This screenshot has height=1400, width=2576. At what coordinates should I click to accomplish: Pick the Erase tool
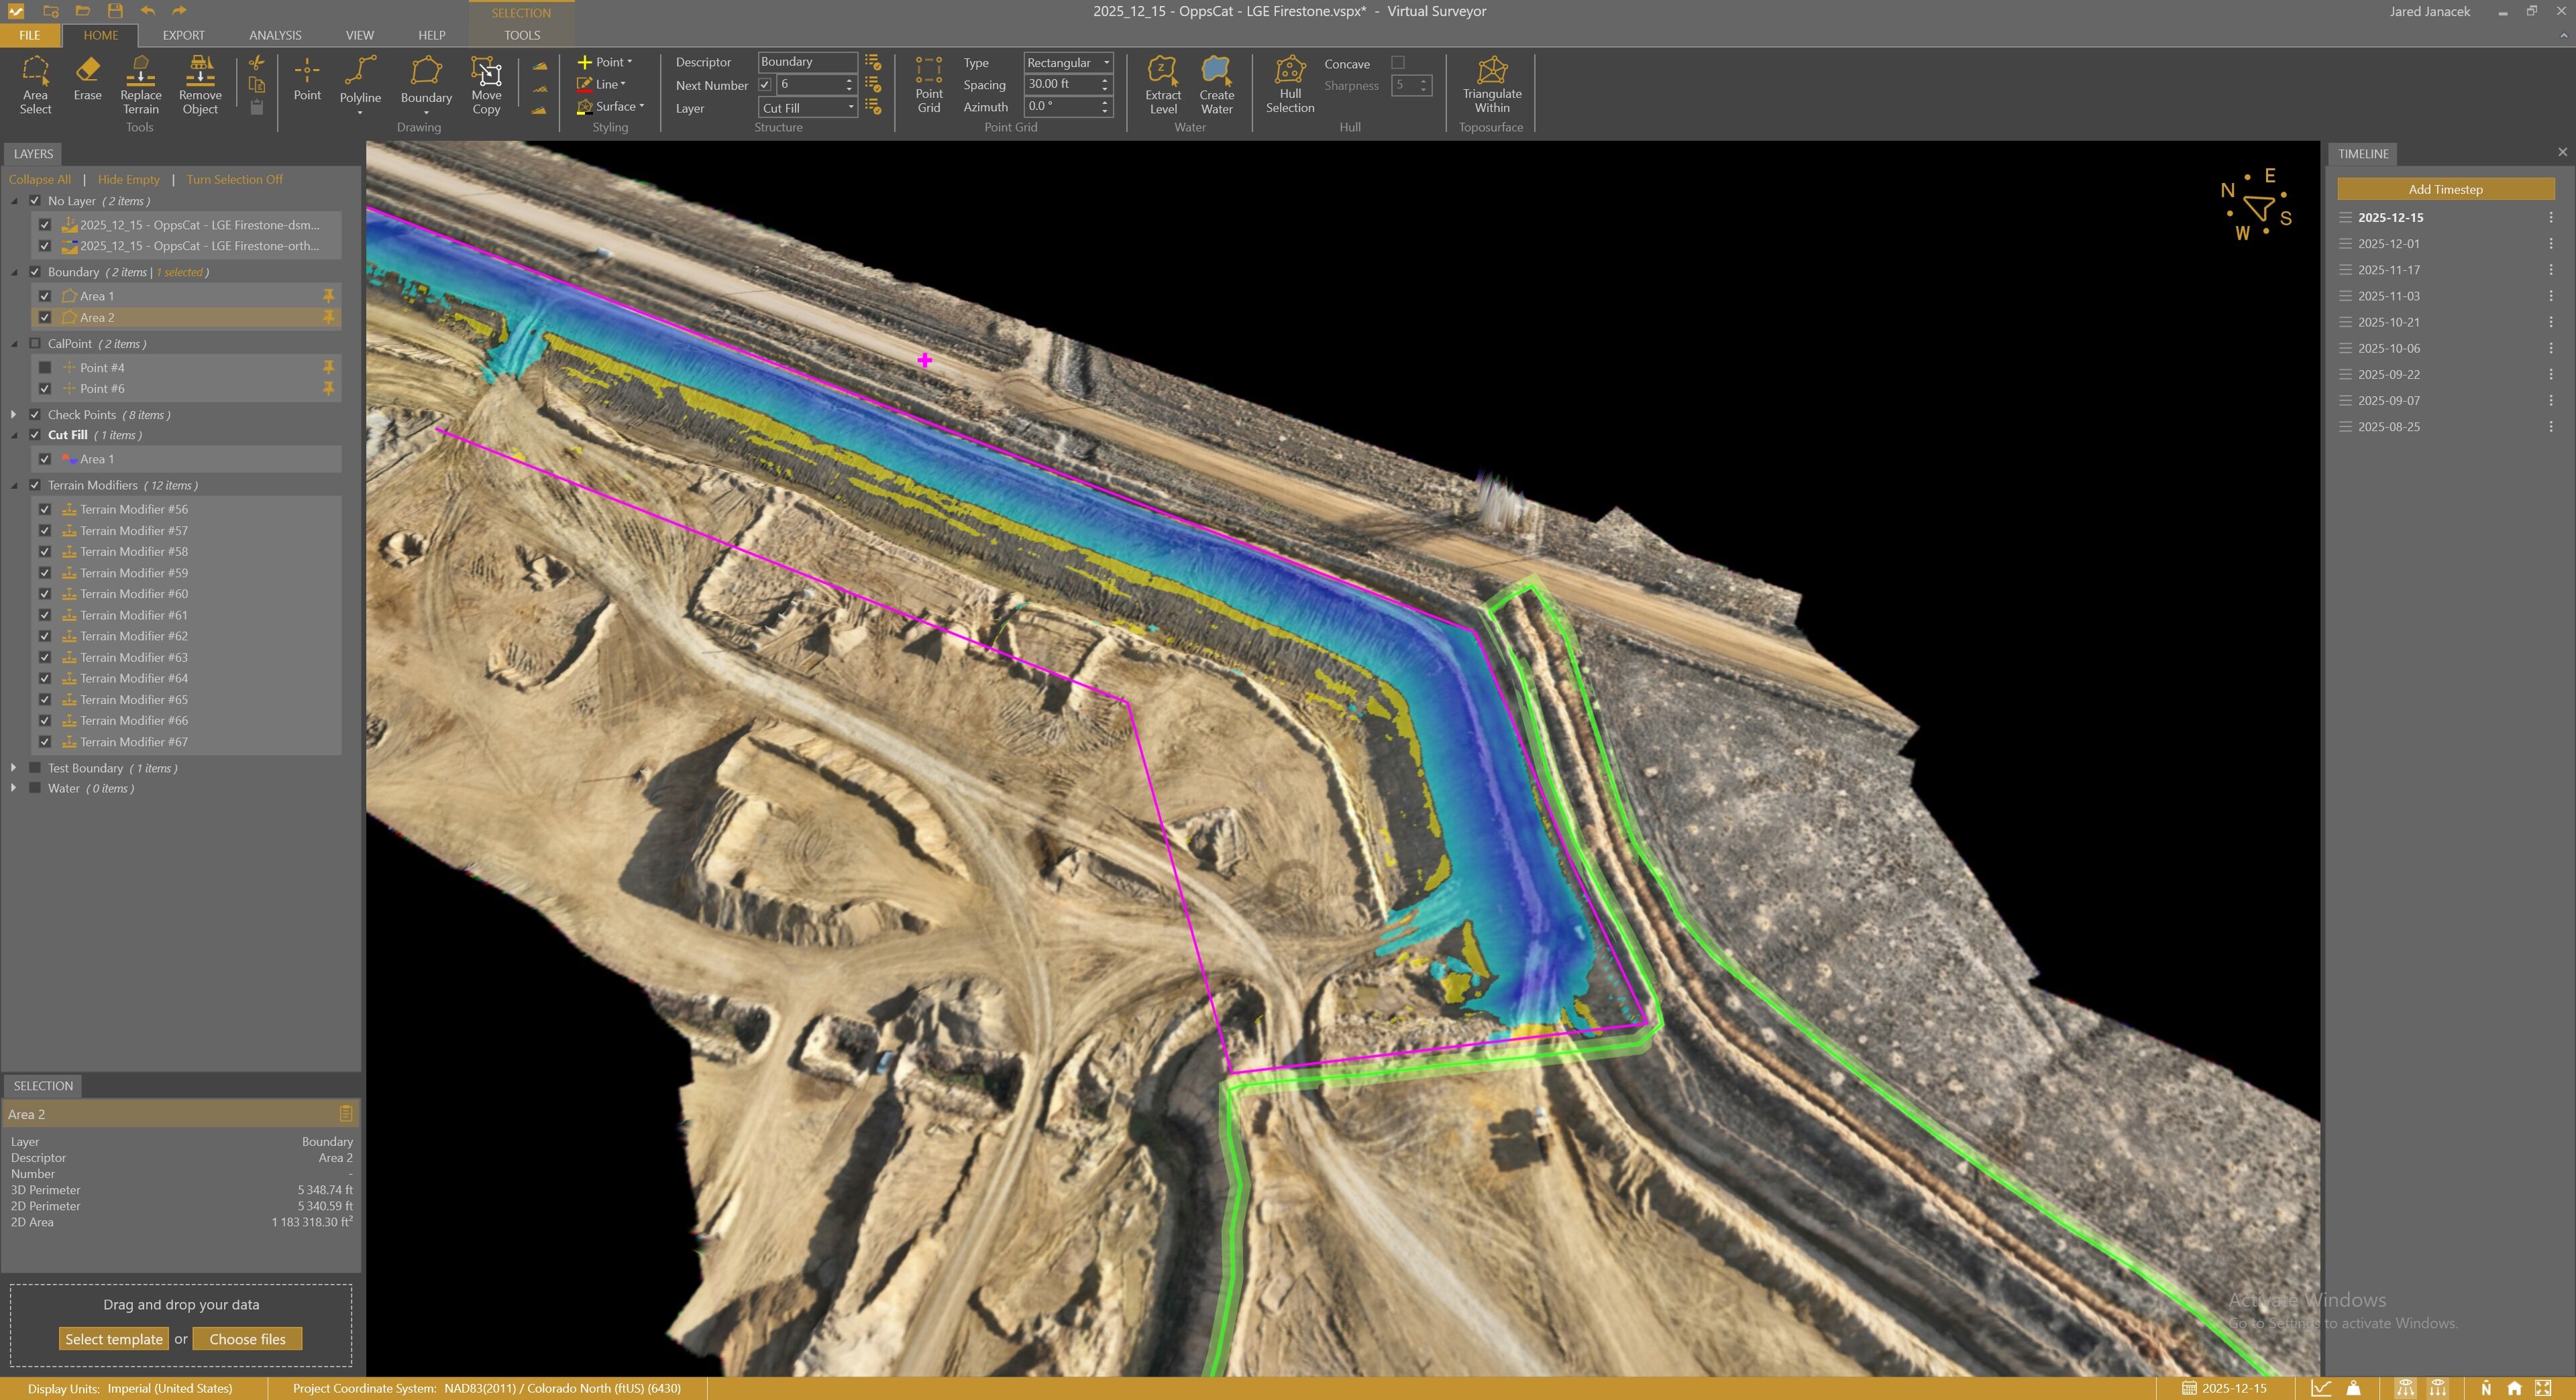click(x=88, y=79)
